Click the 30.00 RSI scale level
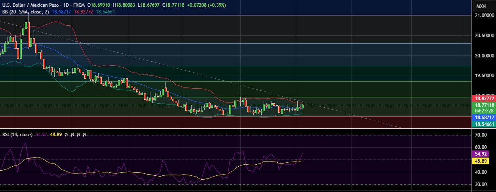 click(481, 184)
